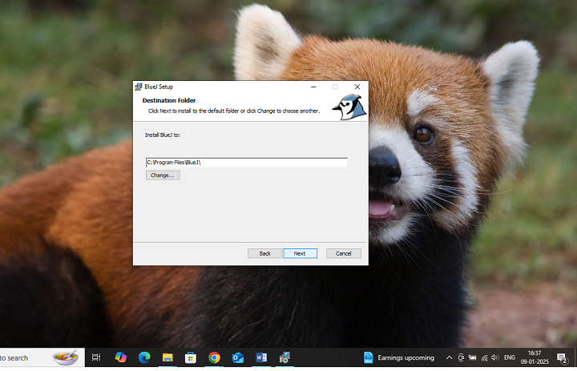Check the battery status icon

(x=473, y=357)
